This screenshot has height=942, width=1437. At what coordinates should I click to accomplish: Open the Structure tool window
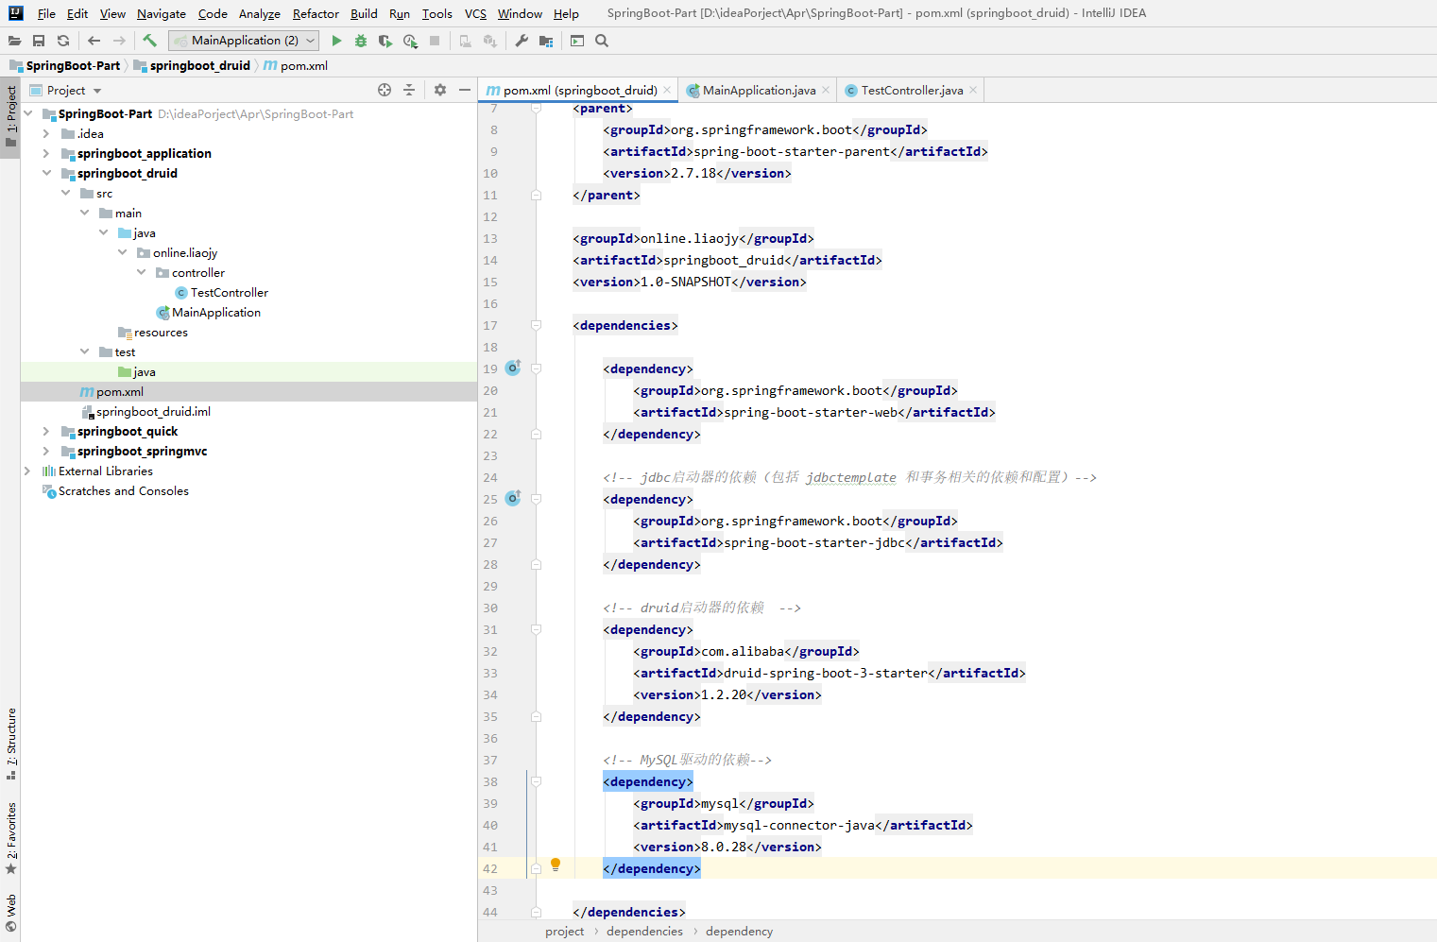tap(10, 744)
